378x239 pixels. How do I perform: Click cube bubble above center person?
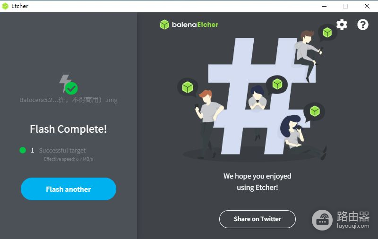[x=277, y=85]
